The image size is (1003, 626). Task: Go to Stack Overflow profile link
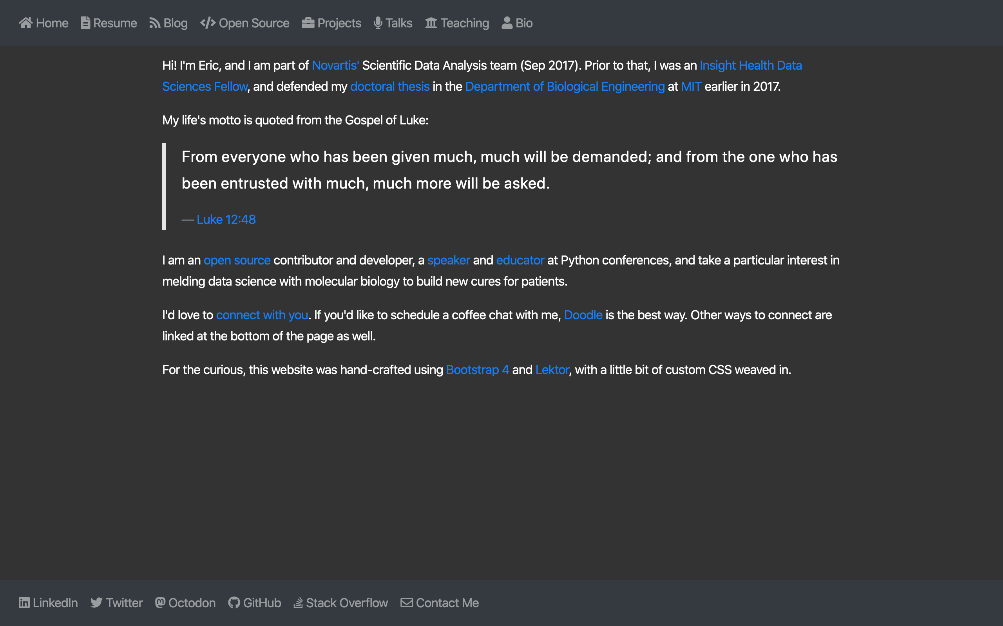[341, 603]
